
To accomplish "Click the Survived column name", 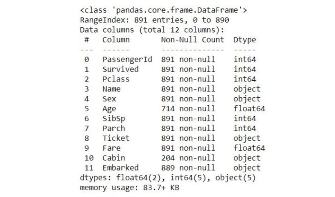I will point(120,69).
